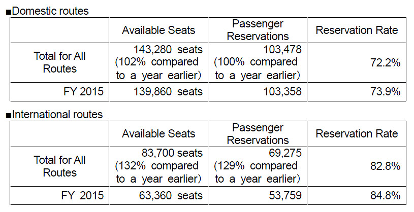Select international Reservation Rate column header

point(357,134)
